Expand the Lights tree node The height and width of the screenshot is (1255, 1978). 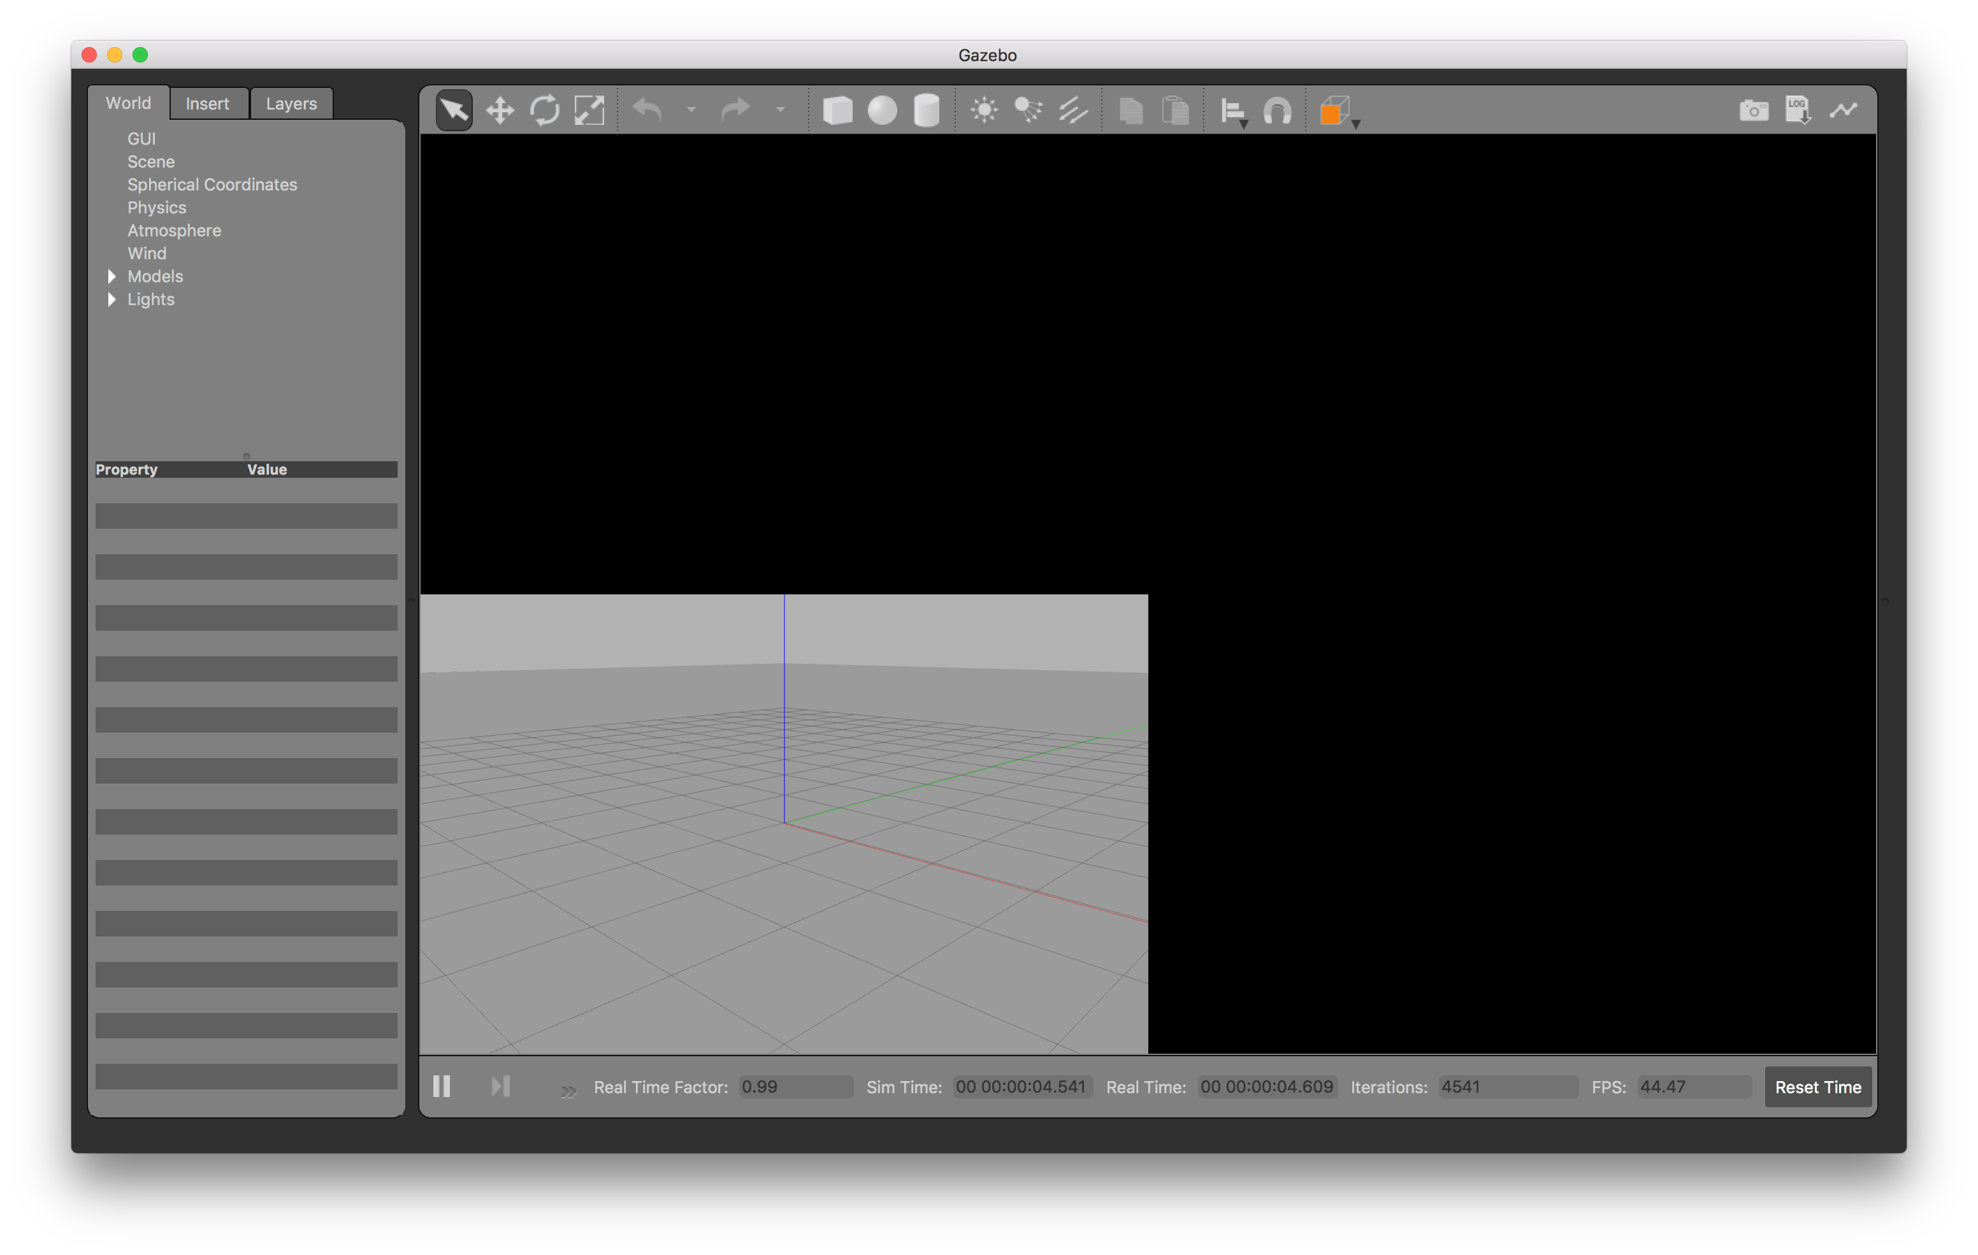coord(112,299)
